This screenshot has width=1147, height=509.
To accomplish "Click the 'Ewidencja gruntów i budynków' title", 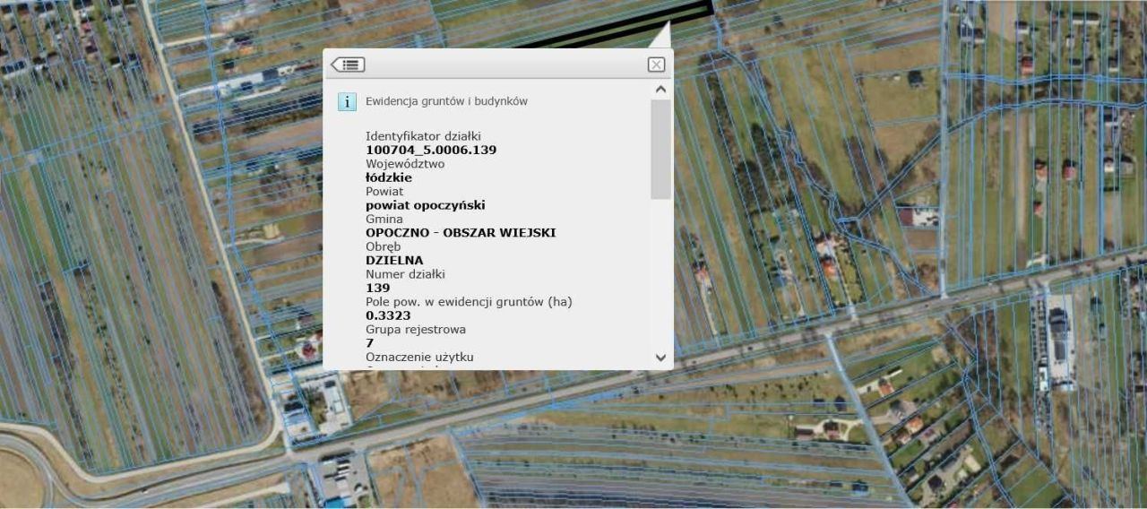I will click(x=446, y=101).
